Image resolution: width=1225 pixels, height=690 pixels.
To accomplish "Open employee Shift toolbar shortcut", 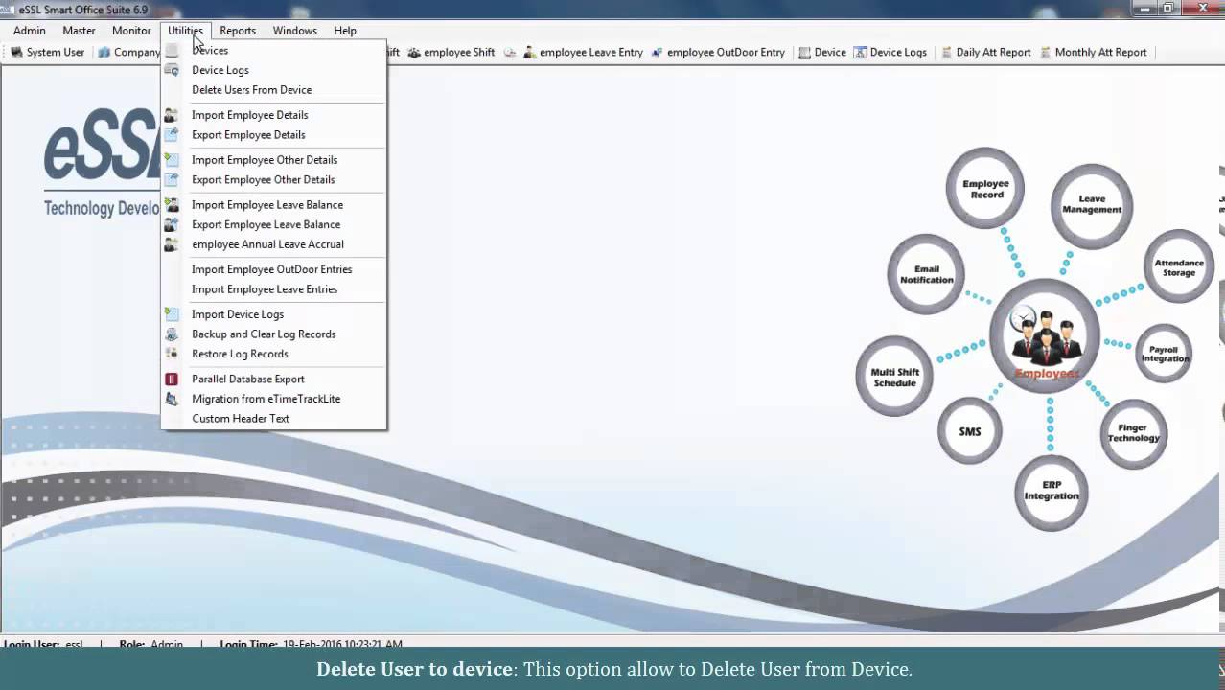I will pyautogui.click(x=451, y=53).
